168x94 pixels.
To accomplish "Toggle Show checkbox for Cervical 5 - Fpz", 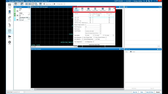I will pyautogui.click(x=90, y=21).
